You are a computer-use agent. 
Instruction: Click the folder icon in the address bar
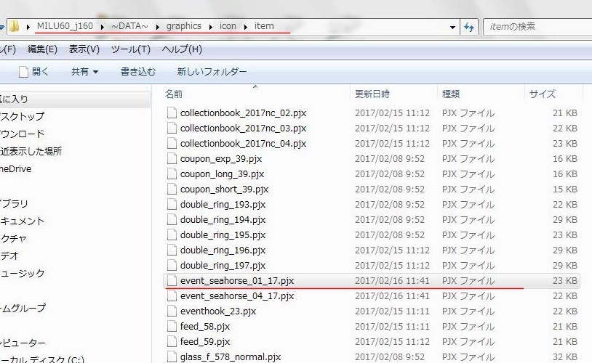[x=13, y=27]
